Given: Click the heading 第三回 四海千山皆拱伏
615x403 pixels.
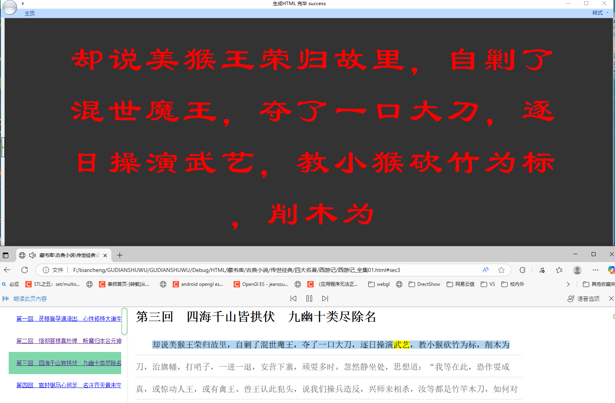Looking at the screenshot, I should 256,317.
